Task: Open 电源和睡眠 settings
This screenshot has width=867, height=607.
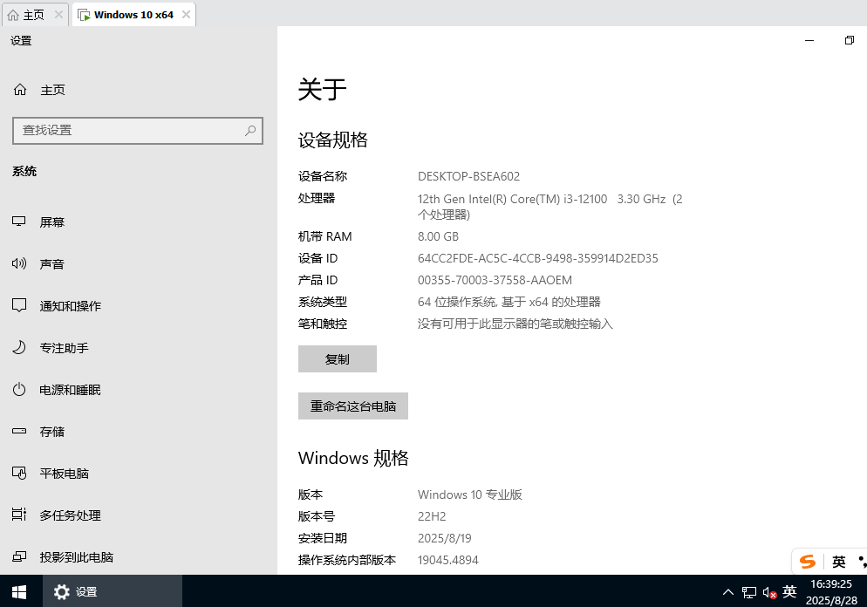Action: [x=138, y=390]
